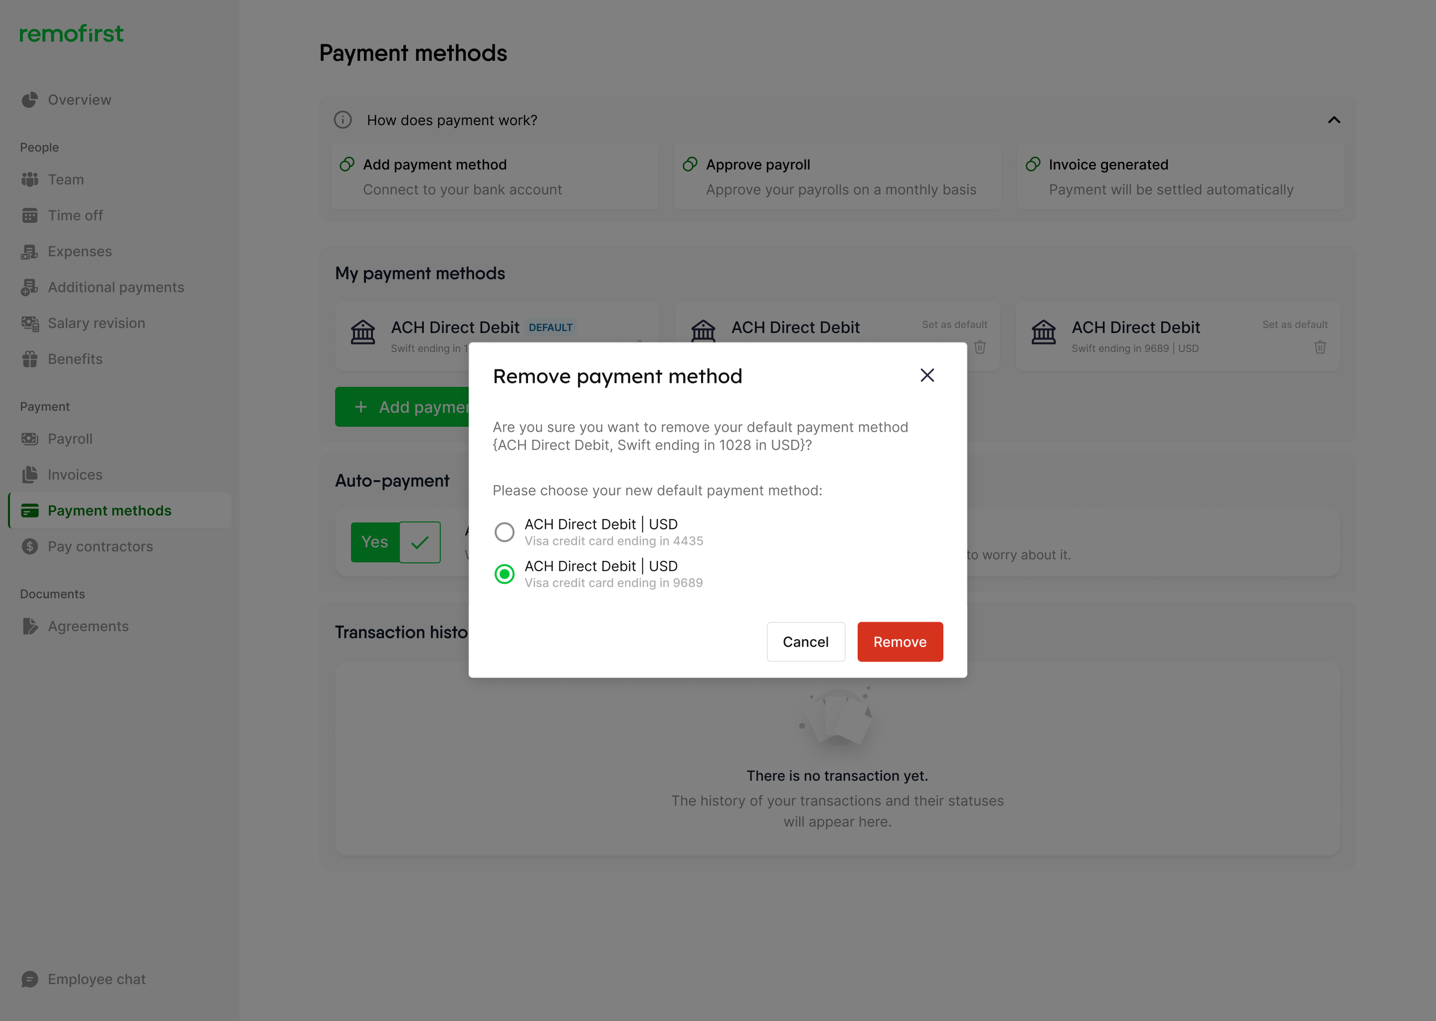This screenshot has height=1021, width=1436.
Task: Open the Time off calendar icon
Action: [x=29, y=216]
